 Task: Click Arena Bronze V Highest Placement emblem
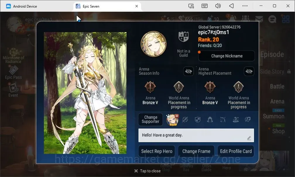pos(210,87)
